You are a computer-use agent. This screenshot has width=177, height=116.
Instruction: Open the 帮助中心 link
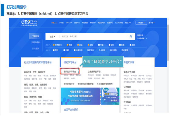click(93, 23)
